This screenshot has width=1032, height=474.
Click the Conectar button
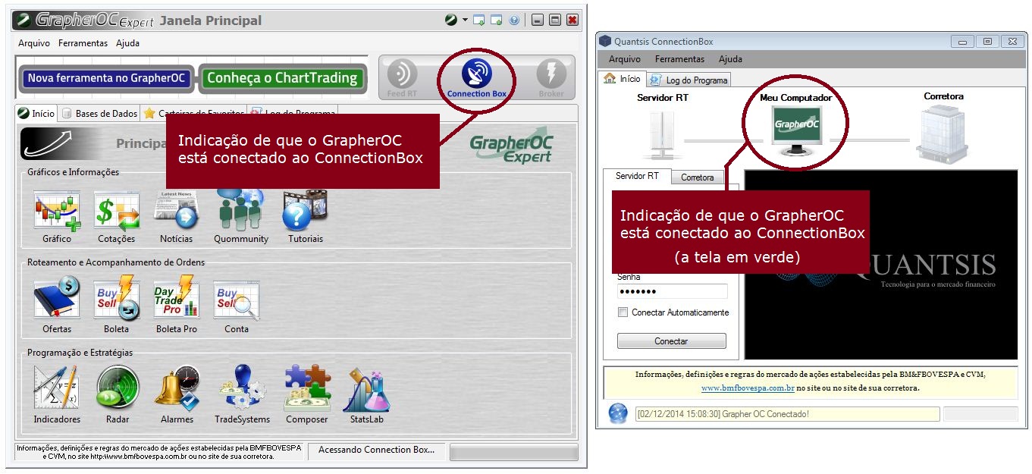[x=671, y=341]
